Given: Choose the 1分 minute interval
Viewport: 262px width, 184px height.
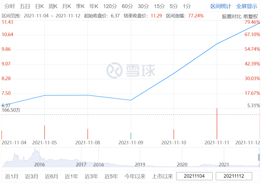Looking at the screenshot, I should coord(187,6).
